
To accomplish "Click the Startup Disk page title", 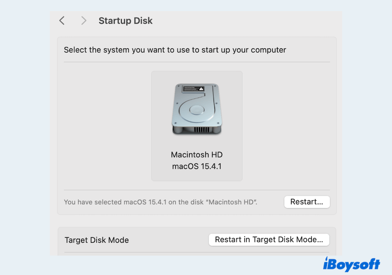I will click(125, 21).
